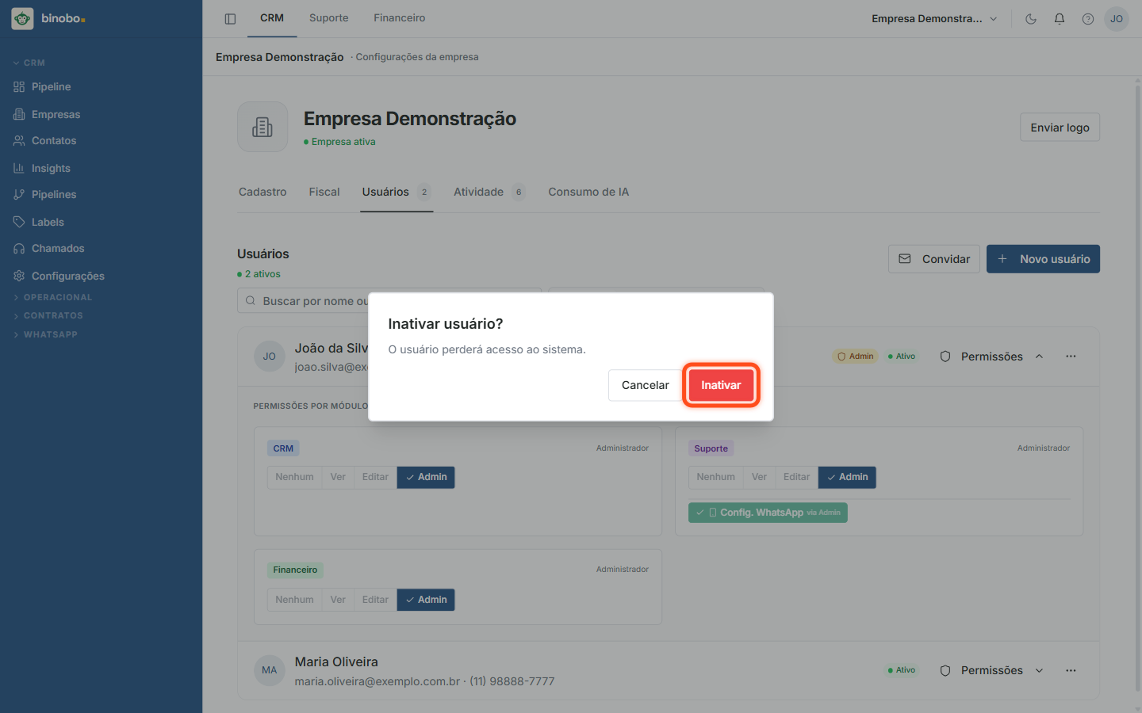Open the Cadastro tab
Image resolution: width=1142 pixels, height=713 pixels.
coord(263,192)
